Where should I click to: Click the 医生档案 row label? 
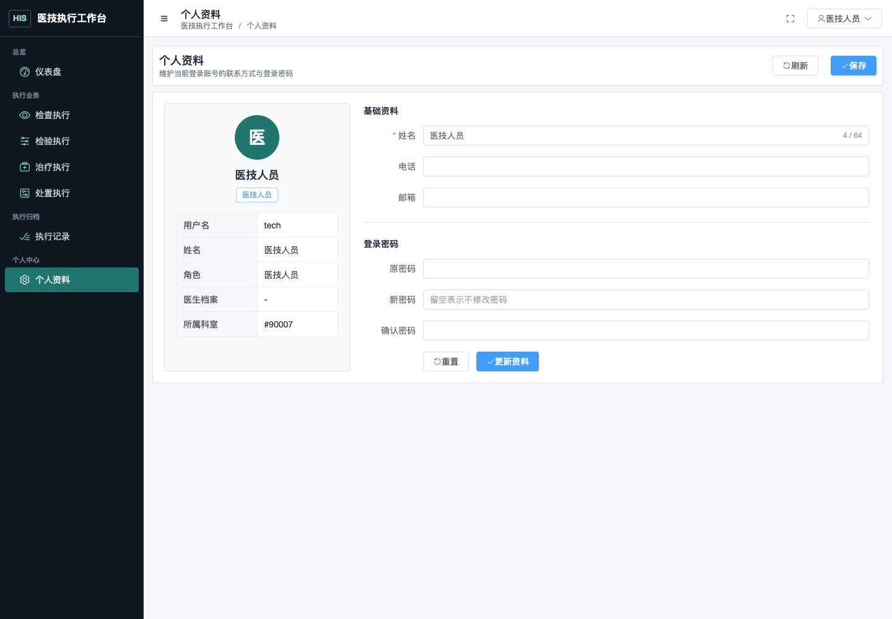point(201,300)
